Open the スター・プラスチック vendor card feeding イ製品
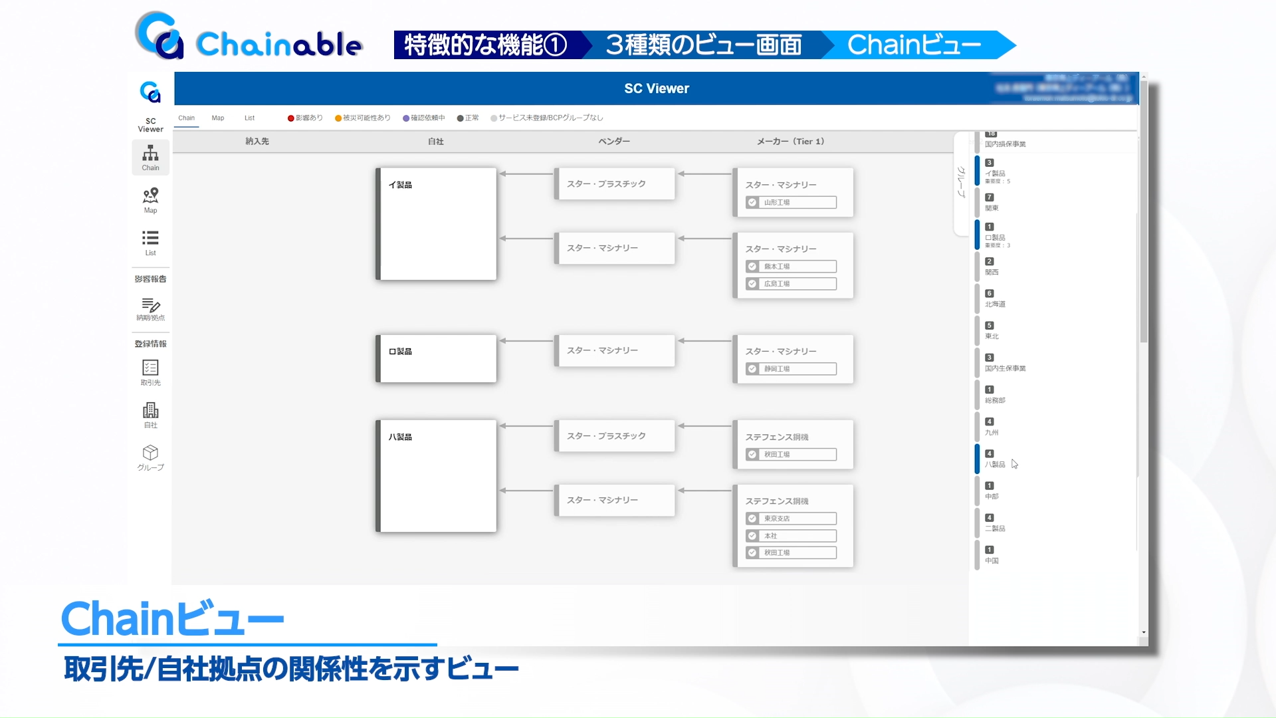Image resolution: width=1276 pixels, height=718 pixels. coord(615,184)
